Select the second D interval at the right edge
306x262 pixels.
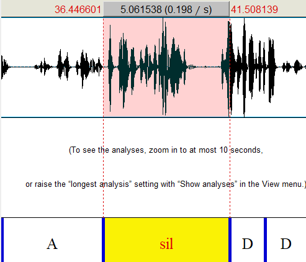point(286,240)
